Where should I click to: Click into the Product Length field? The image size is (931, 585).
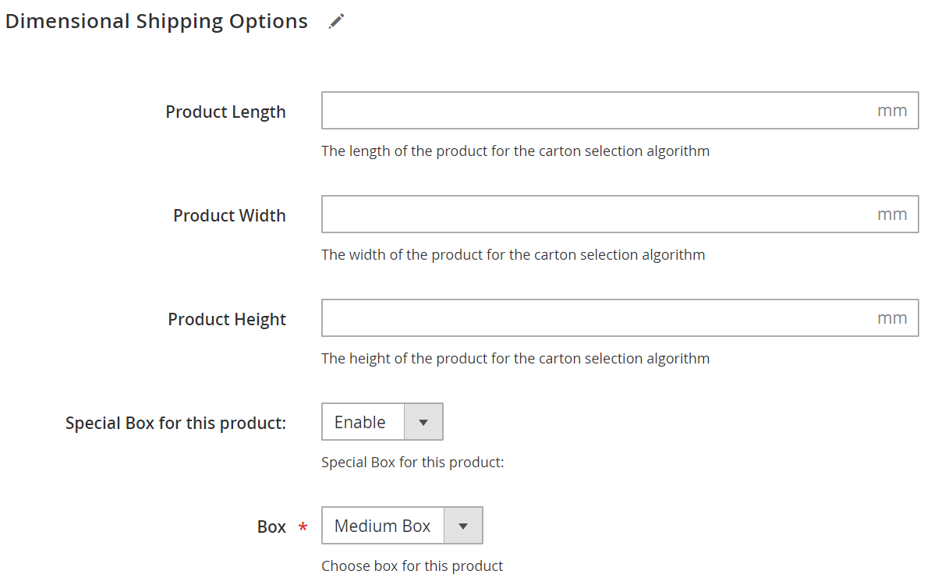tap(620, 111)
